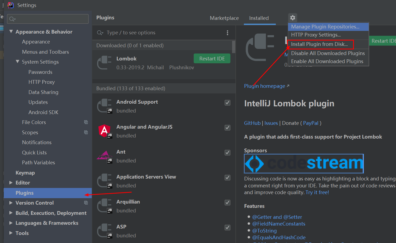Expand the Build, Execution, Deployment node
This screenshot has height=243, width=396.
(11, 213)
